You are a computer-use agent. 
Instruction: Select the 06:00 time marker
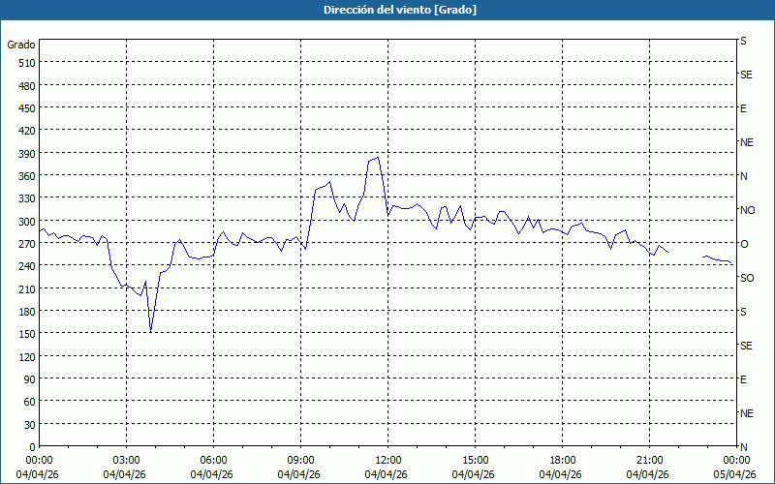click(x=213, y=460)
